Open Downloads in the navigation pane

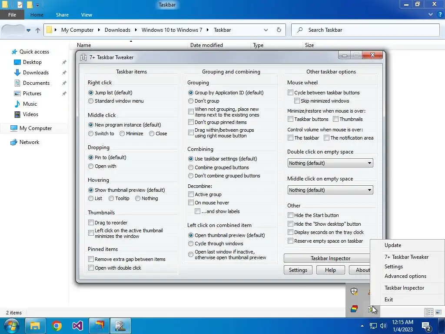36,73
